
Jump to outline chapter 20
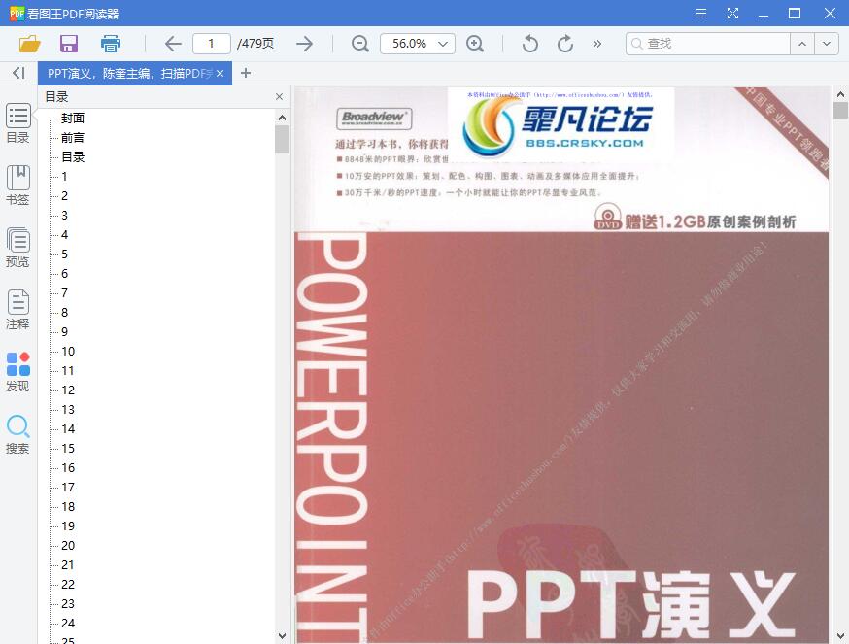(68, 546)
